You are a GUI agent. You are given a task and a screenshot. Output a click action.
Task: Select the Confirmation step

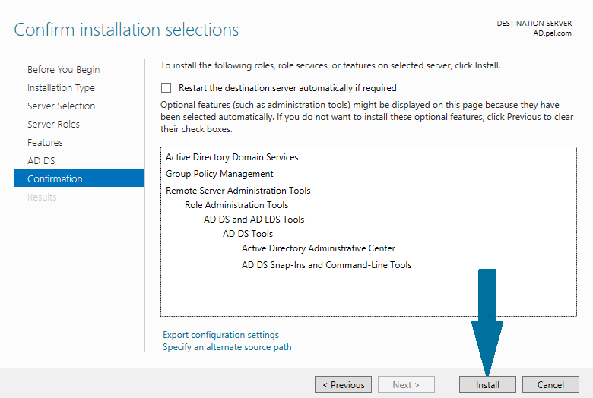pos(78,178)
